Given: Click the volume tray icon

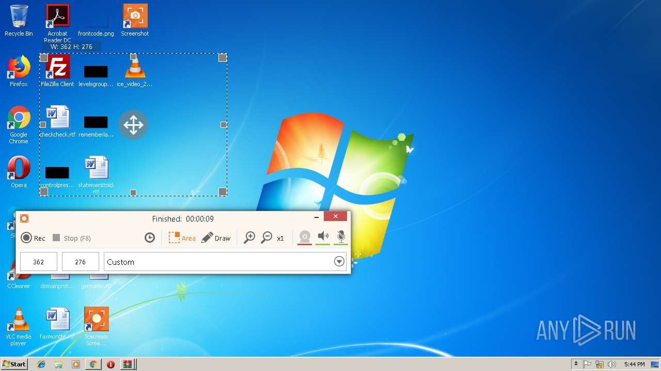Looking at the screenshot, I should click(x=612, y=364).
